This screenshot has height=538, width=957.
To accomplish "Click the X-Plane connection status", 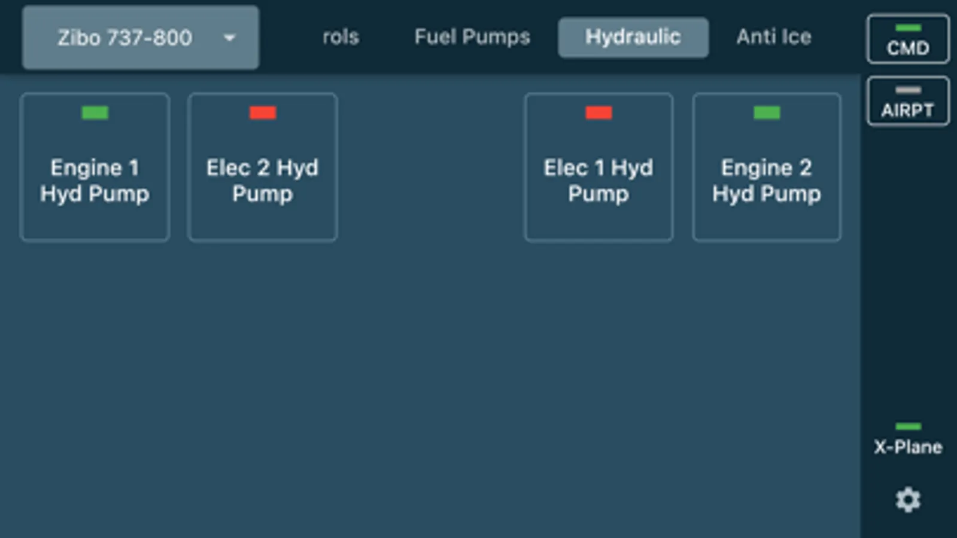I will pyautogui.click(x=908, y=440).
